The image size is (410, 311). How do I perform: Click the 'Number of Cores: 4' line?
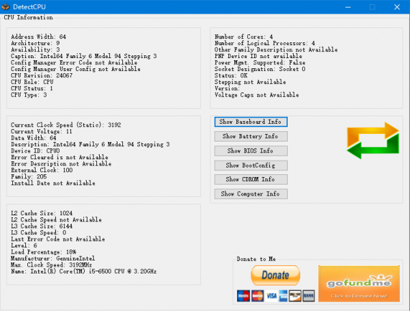pyautogui.click(x=244, y=37)
